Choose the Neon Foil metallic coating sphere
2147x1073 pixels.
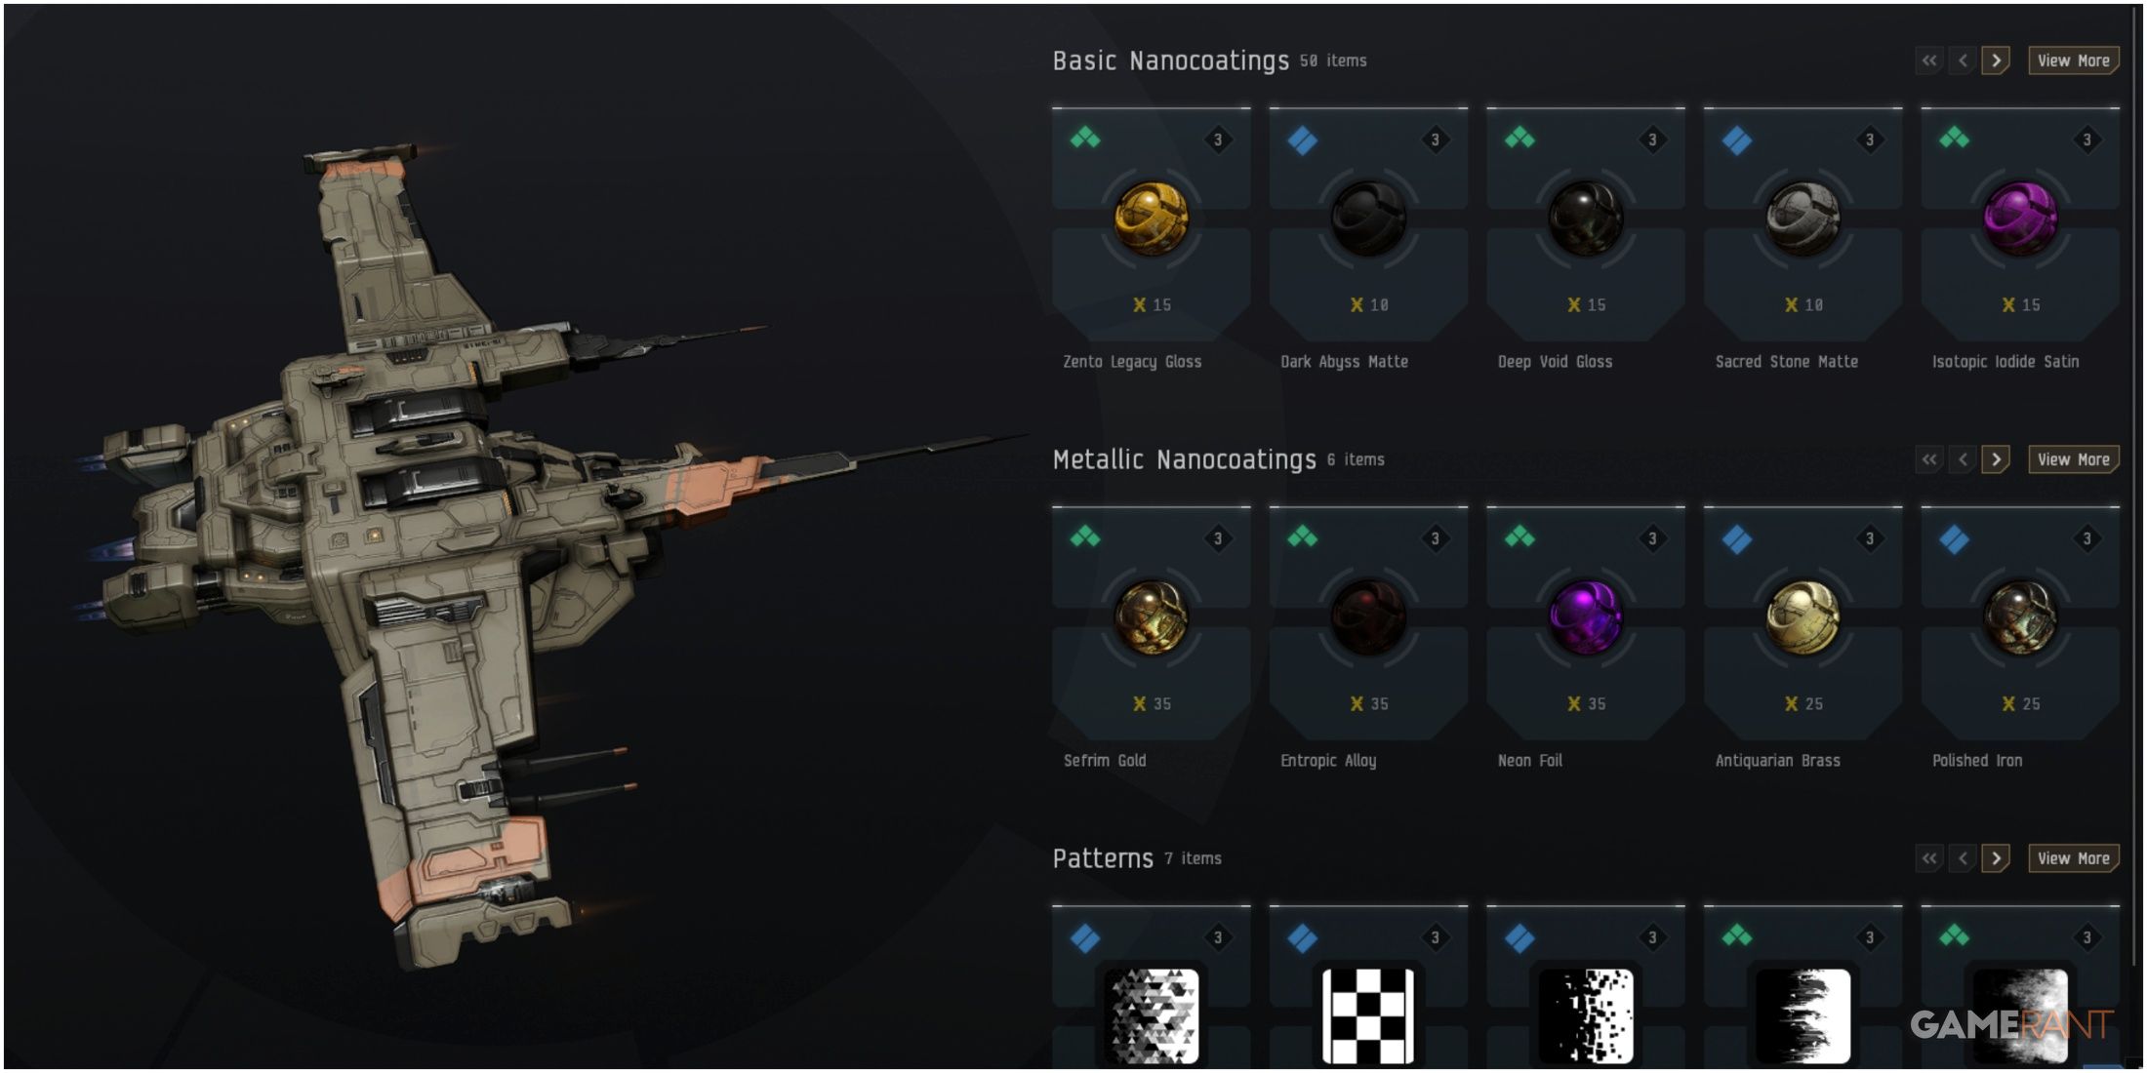[1586, 617]
